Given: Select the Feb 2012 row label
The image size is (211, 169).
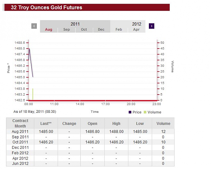Looking at the screenshot, I should coord(20,153).
